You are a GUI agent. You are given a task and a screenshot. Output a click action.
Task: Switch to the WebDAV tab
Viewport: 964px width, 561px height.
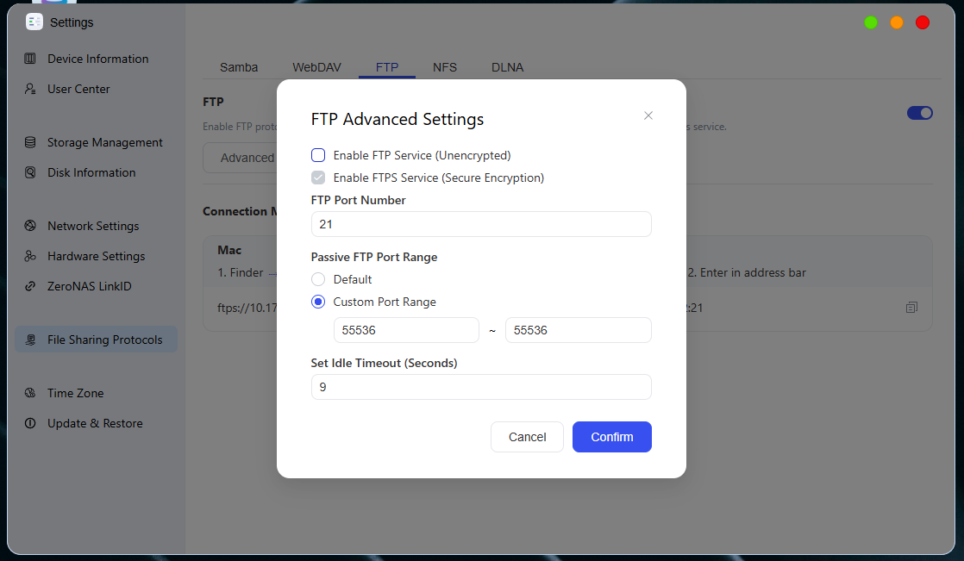click(316, 67)
